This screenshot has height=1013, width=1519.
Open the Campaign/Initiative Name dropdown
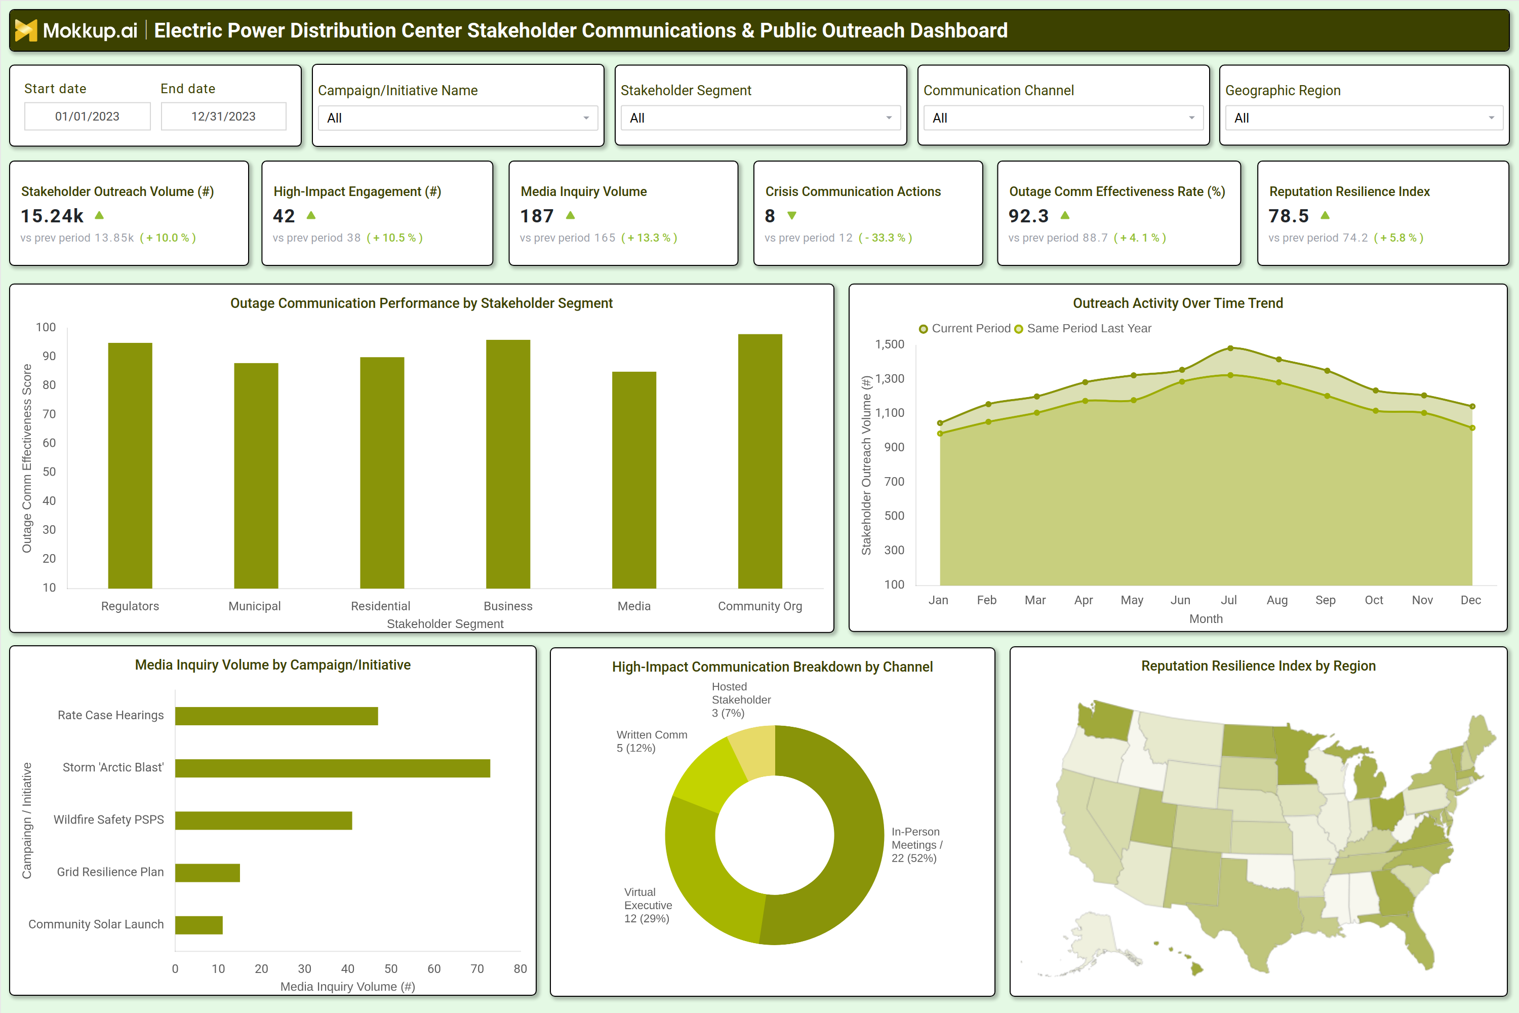point(458,118)
